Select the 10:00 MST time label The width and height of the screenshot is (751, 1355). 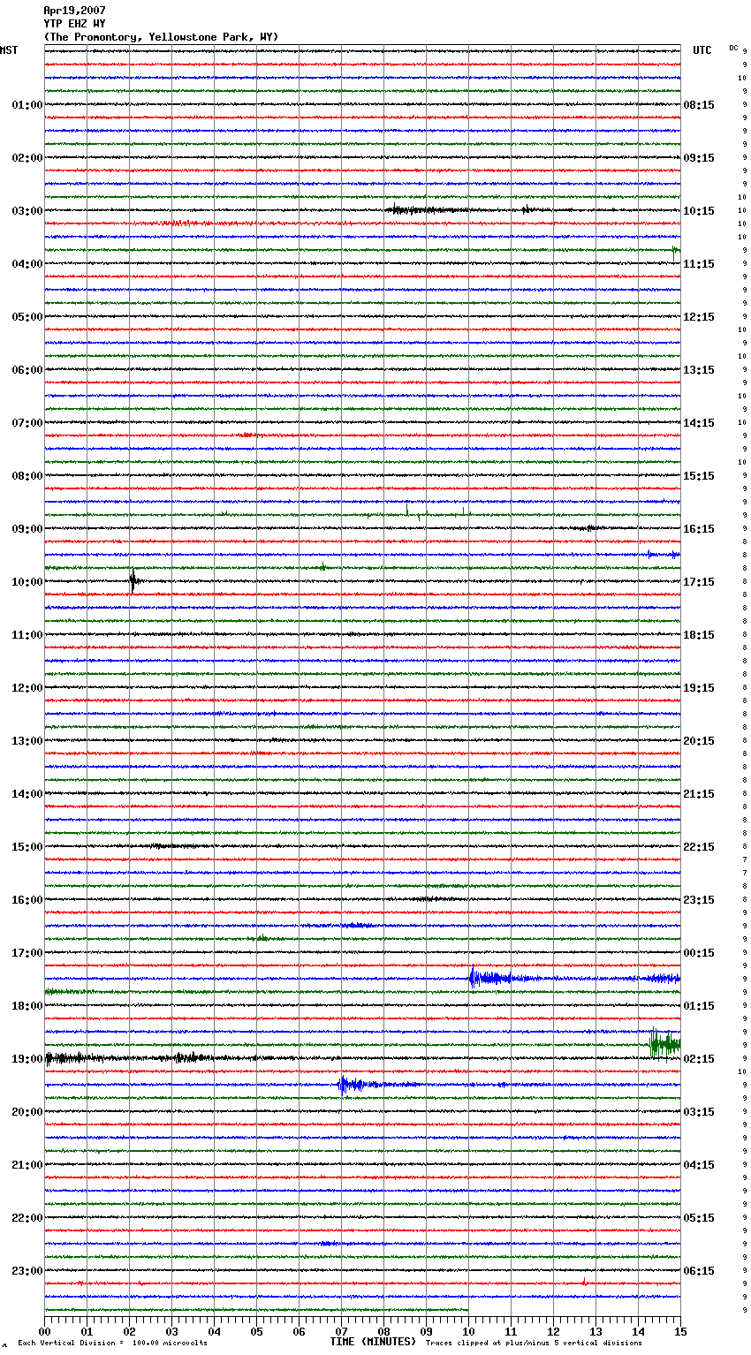[x=27, y=582]
